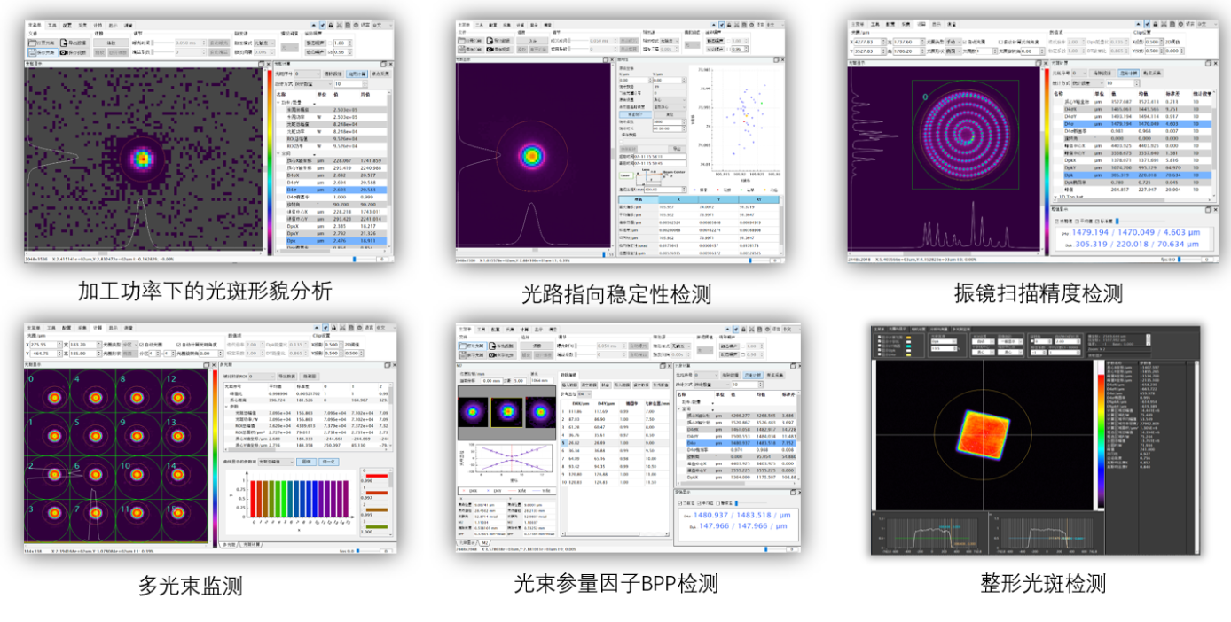The width and height of the screenshot is (1231, 622).
Task: Open 光斑序号 dropdown in 加工功率下的光斑形貌分析 window
Action: coord(308,74)
